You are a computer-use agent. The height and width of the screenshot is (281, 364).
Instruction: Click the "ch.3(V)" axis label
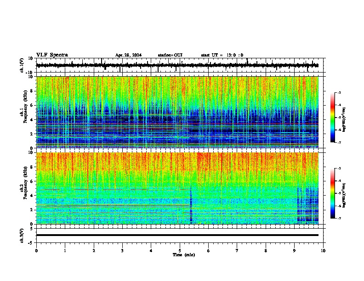point(22,236)
